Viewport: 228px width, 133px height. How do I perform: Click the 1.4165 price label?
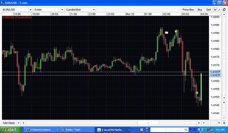pos(215,72)
